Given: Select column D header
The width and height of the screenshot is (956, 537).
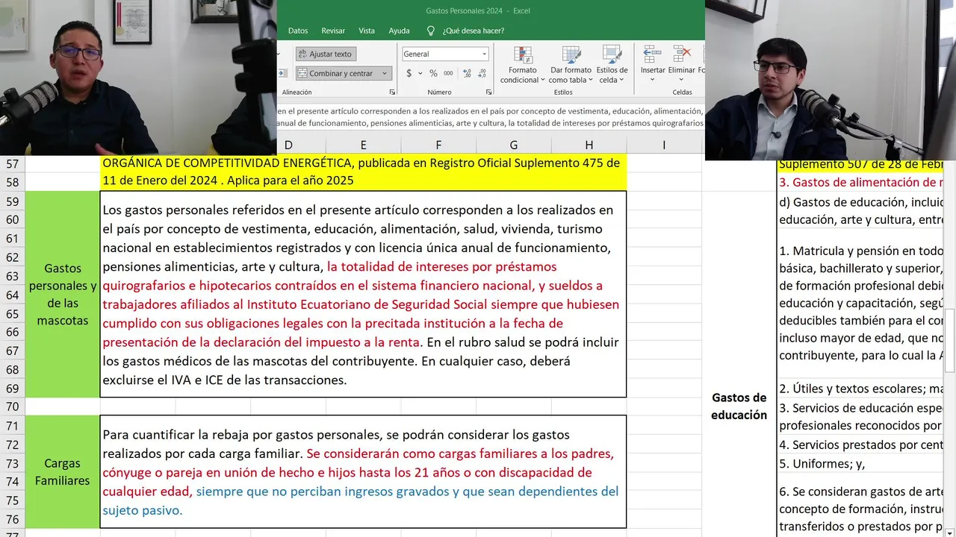Looking at the screenshot, I should (288, 145).
